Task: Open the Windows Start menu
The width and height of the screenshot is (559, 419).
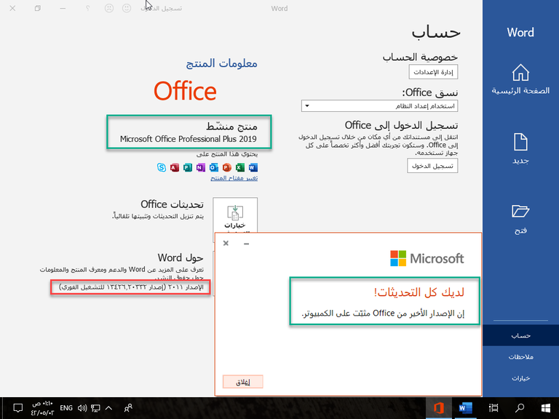Action: pos(545,408)
